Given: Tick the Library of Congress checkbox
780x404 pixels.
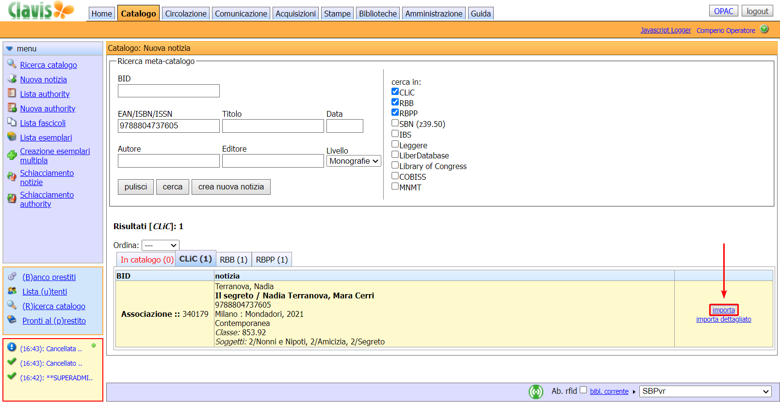Looking at the screenshot, I should [395, 165].
